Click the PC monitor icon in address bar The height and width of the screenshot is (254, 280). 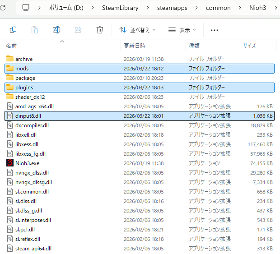pyautogui.click(x=26, y=8)
